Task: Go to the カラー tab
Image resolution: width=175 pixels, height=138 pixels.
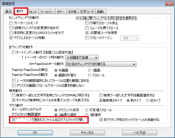Action: (60, 12)
